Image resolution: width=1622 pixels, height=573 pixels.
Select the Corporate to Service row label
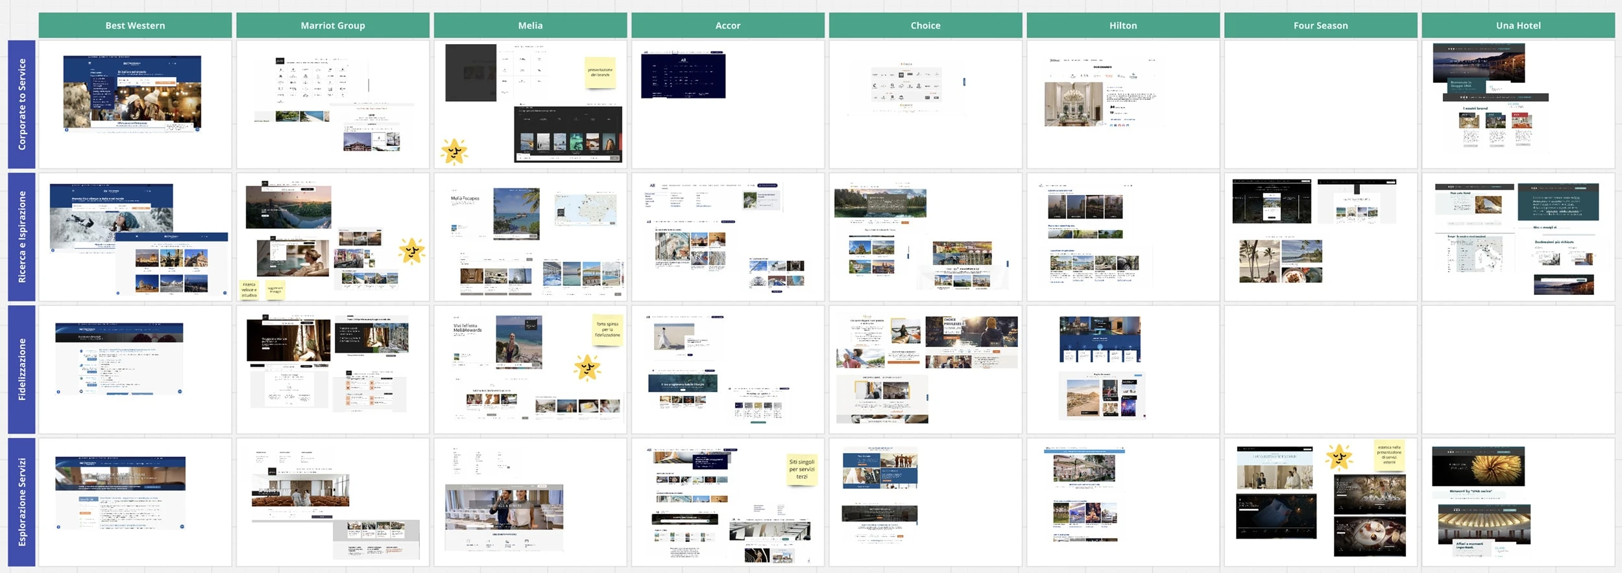21,104
